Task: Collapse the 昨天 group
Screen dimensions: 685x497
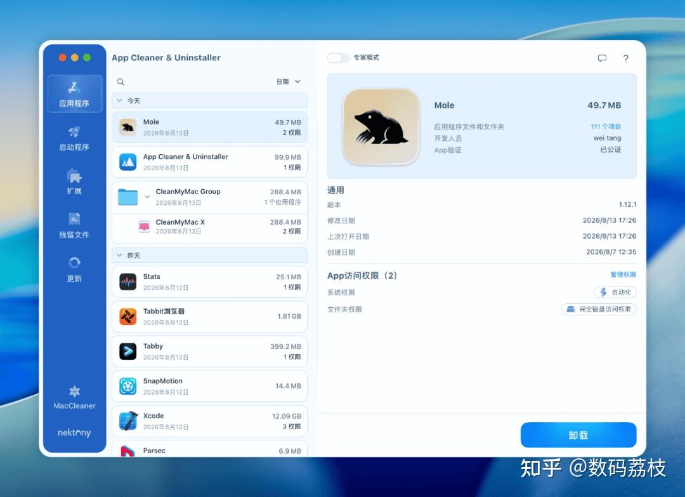Action: coord(119,255)
